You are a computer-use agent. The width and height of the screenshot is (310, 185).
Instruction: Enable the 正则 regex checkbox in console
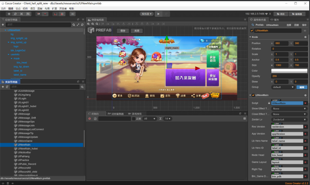coord(134,119)
